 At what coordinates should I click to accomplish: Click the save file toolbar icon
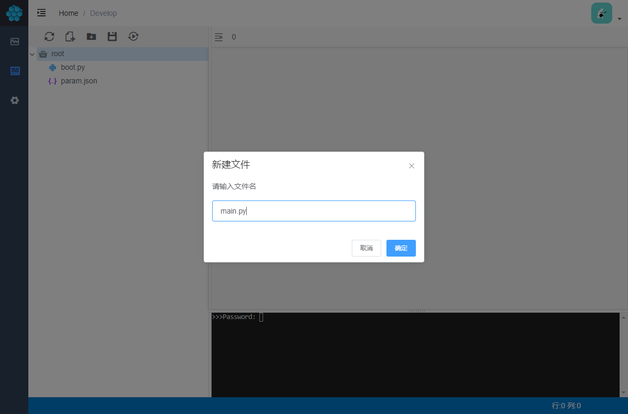(112, 36)
